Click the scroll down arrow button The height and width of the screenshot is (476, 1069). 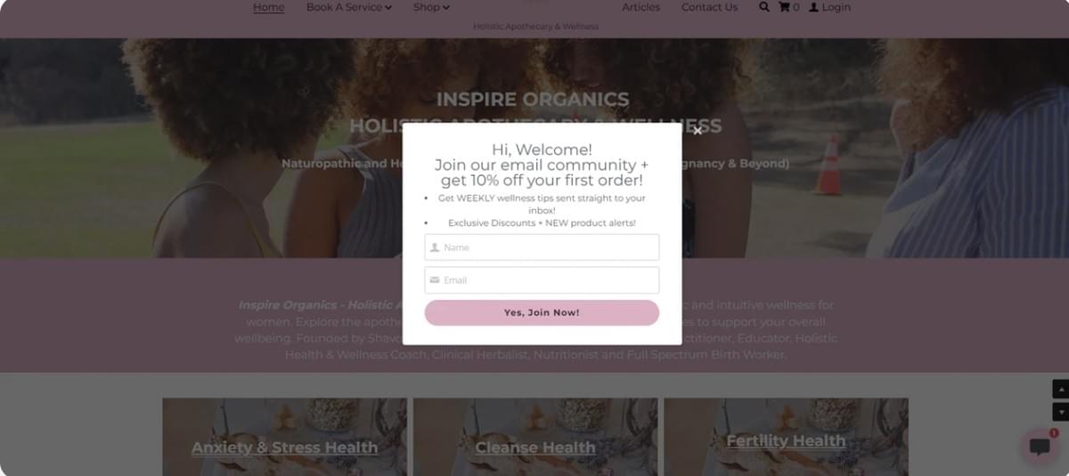pos(1061,412)
